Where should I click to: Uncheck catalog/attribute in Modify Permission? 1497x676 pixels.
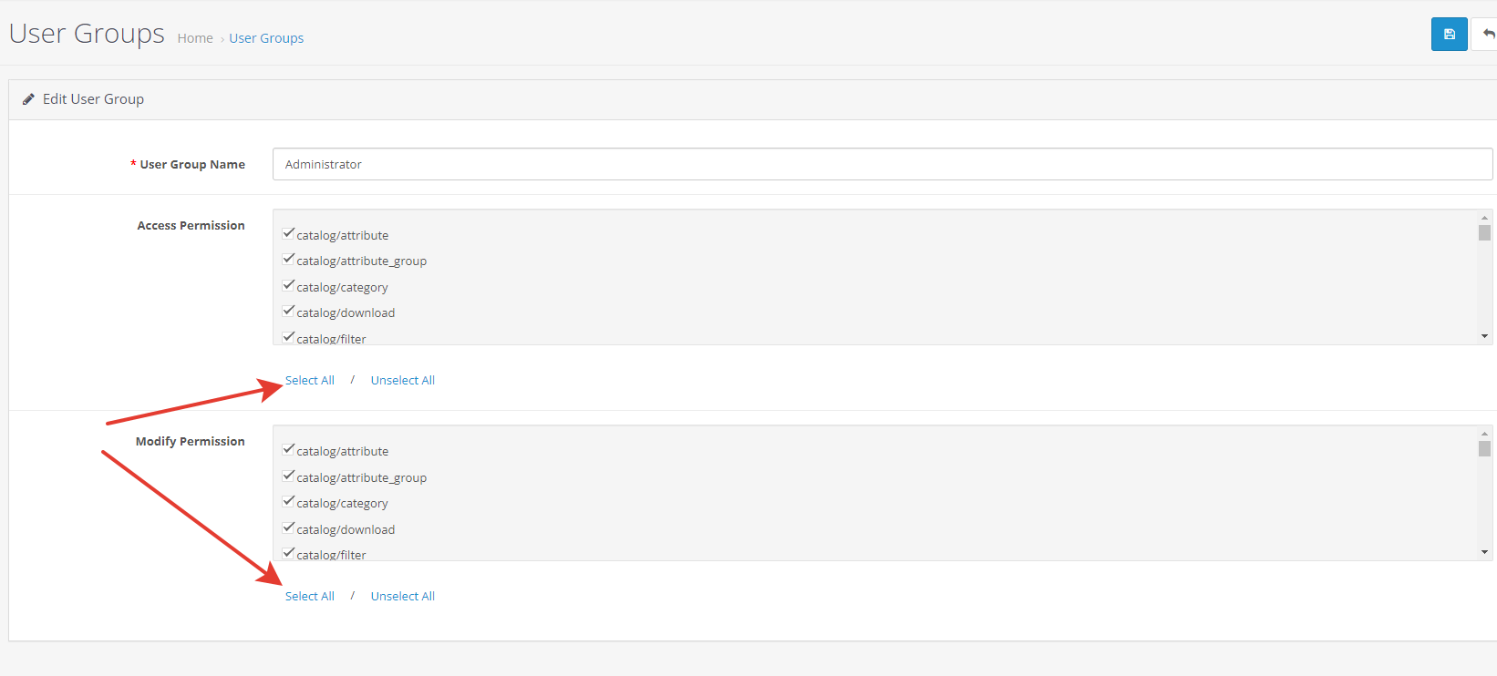[x=288, y=450]
